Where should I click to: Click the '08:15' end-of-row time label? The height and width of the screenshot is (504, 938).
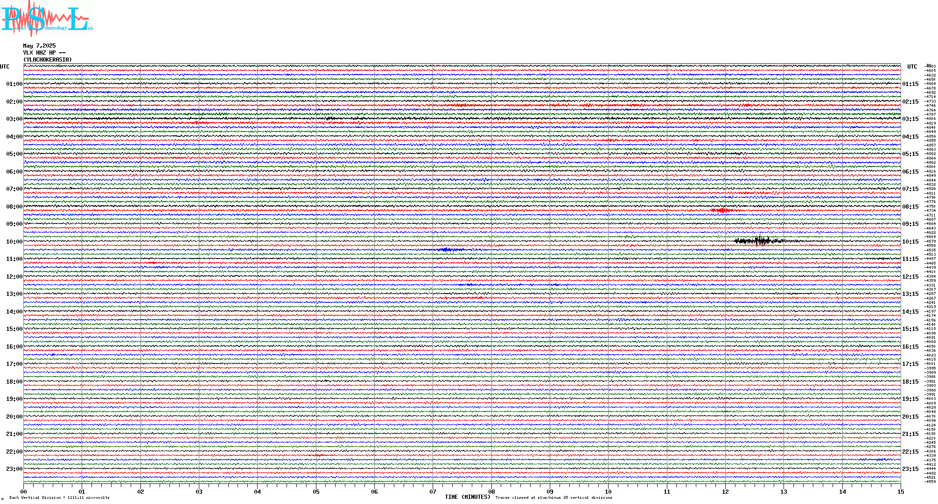click(910, 207)
